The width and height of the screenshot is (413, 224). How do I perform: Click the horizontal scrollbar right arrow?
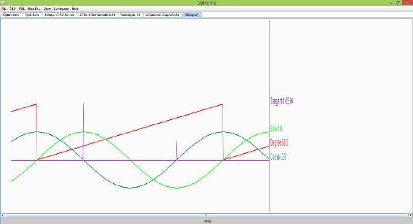(410, 215)
